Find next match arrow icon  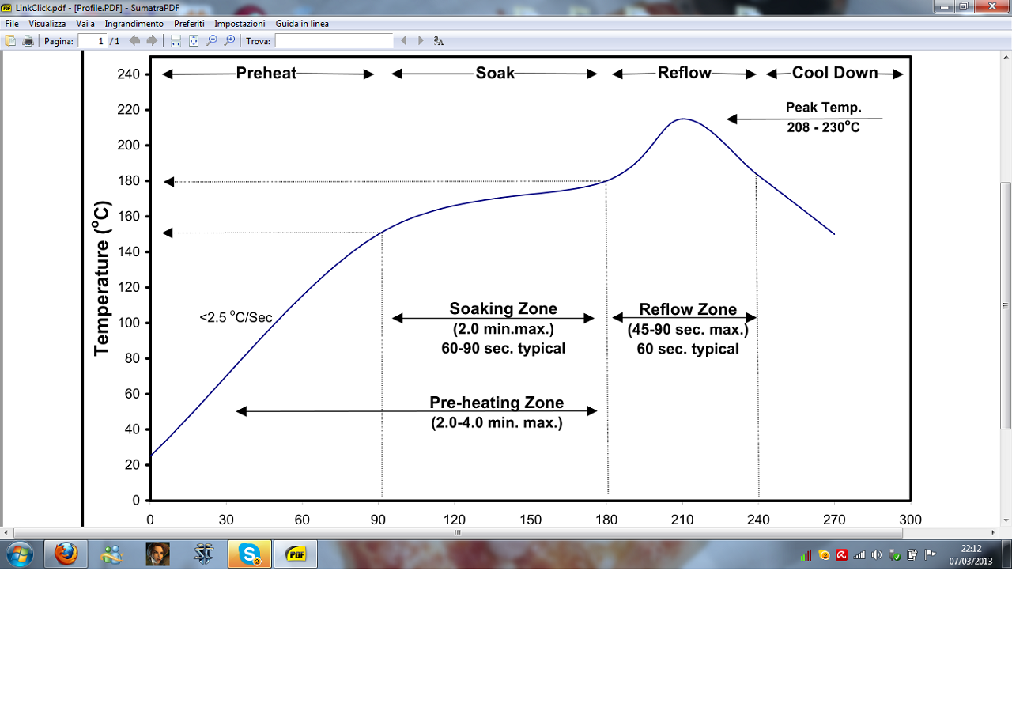pos(421,40)
